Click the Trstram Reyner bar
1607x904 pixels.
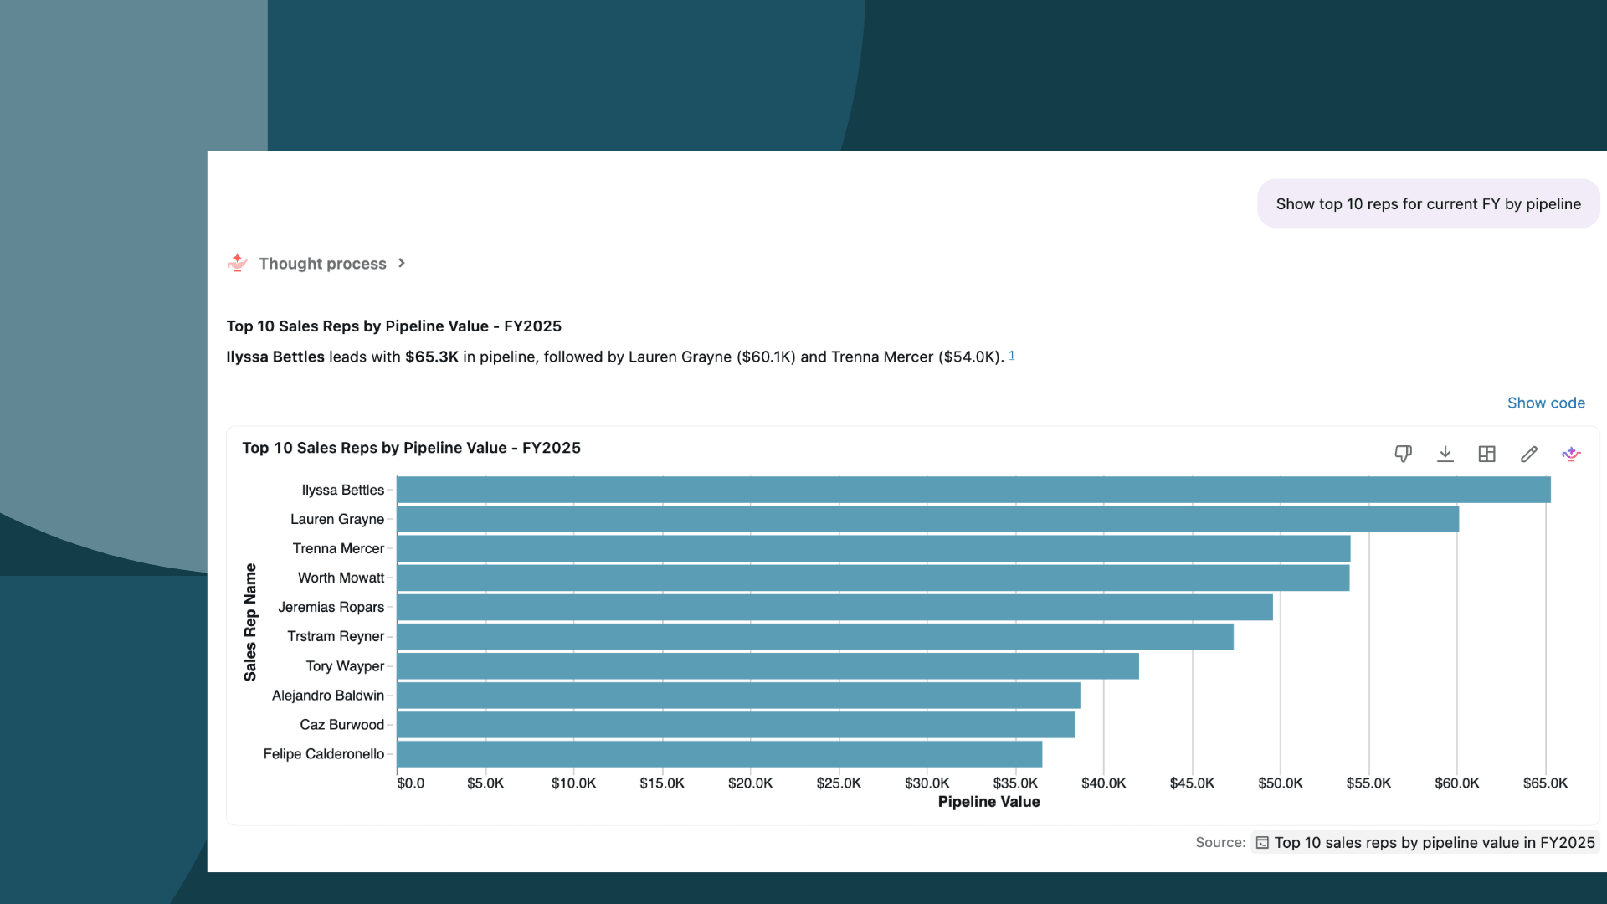815,636
